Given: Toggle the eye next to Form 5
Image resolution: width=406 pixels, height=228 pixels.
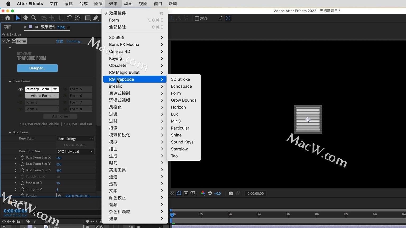Looking at the screenshot, I should tap(65, 89).
